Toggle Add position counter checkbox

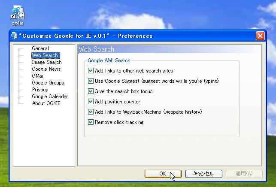click(91, 102)
